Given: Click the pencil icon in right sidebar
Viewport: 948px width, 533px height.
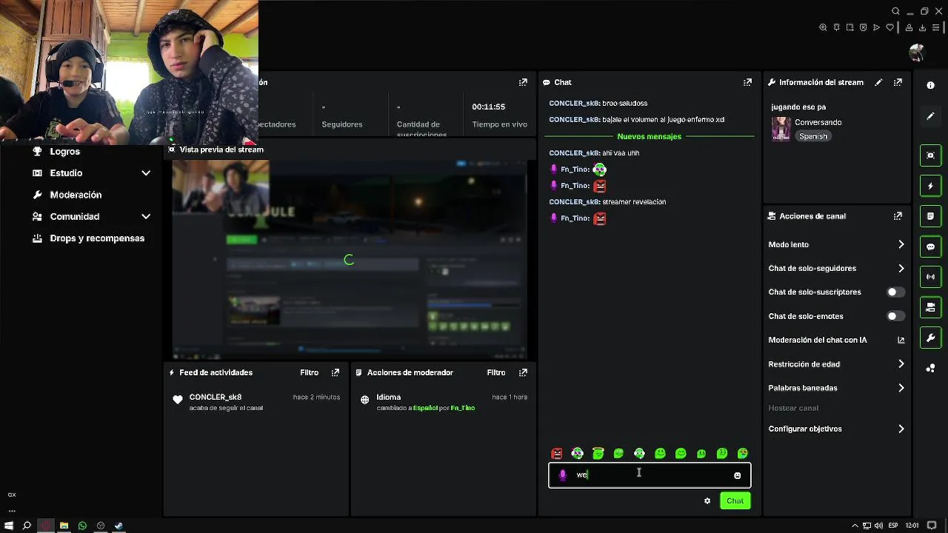Looking at the screenshot, I should tap(931, 116).
